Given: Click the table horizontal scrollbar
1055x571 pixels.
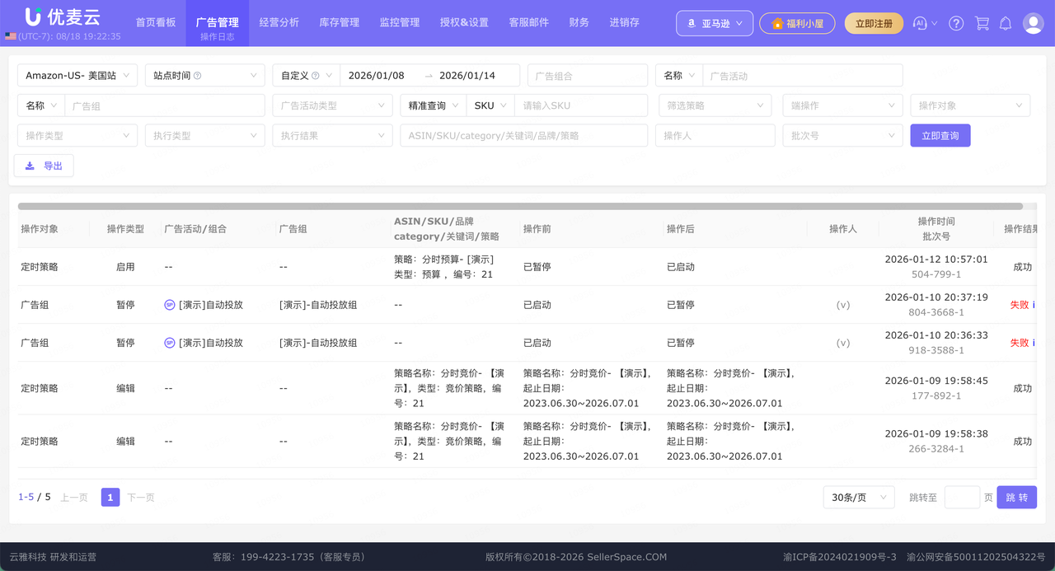Looking at the screenshot, I should (520, 206).
